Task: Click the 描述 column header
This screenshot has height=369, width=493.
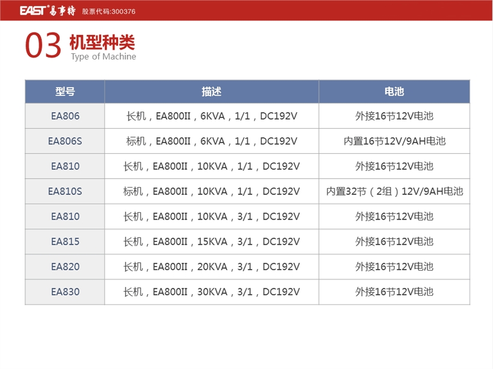Action: point(212,92)
